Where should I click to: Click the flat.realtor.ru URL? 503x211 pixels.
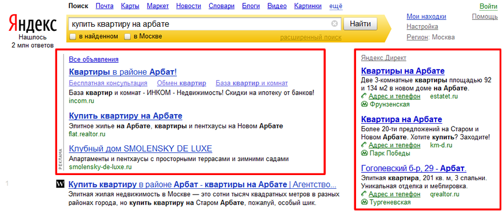click(87, 134)
